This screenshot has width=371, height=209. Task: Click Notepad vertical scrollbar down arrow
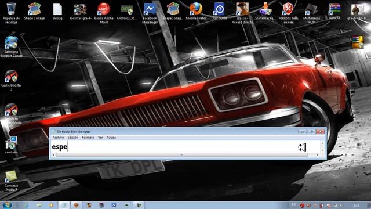coord(322,150)
